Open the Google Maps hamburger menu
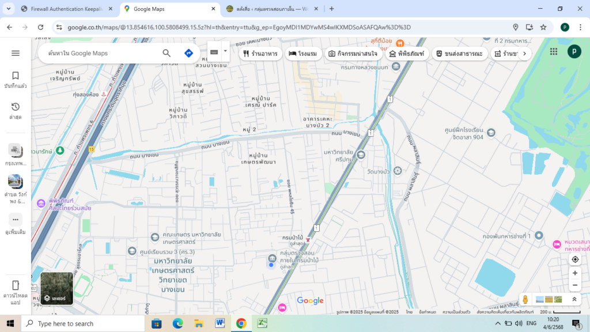Viewport: 590px width, 332px height. point(16,53)
